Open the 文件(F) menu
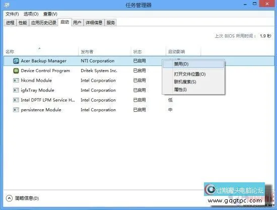The height and width of the screenshot is (210, 277). (12, 14)
